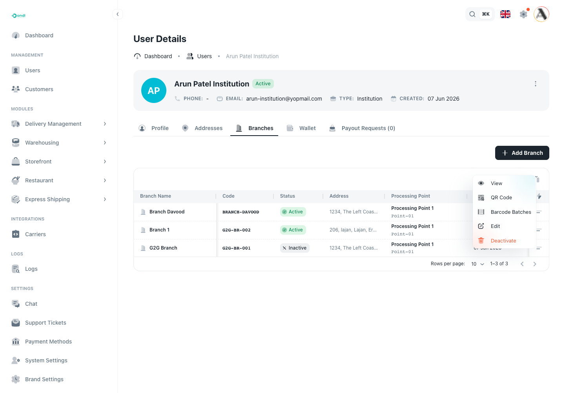Click code G2G-BR-002
Viewport: 565px width, 393px height.
coord(236,230)
